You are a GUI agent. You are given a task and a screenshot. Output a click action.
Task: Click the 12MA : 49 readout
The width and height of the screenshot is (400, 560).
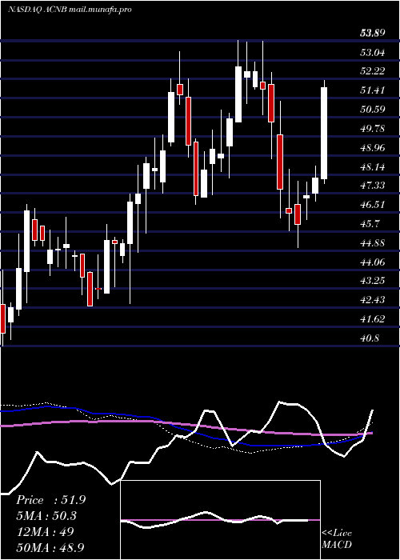(45, 532)
